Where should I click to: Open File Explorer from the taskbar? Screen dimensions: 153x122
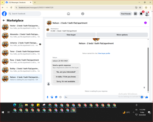pyautogui.click(x=26, y=105)
